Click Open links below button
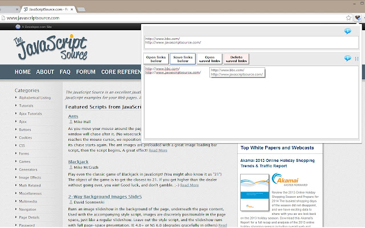This screenshot has height=228, width=365. pos(156,59)
